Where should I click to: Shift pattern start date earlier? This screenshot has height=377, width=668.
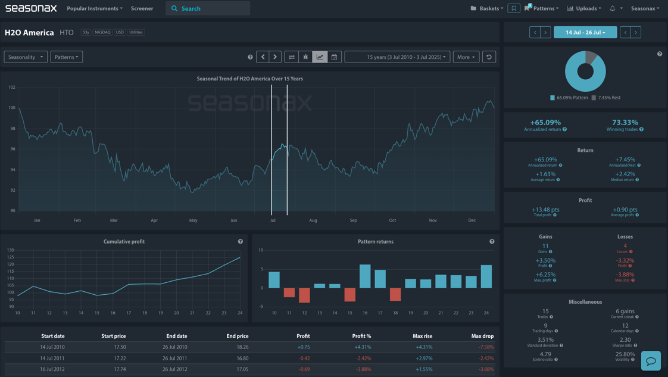tap(535, 32)
